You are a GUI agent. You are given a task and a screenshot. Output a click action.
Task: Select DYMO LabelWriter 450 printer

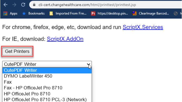click(47, 76)
